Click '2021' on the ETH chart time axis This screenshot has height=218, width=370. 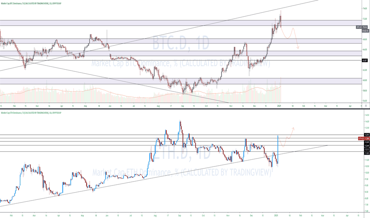276,215
